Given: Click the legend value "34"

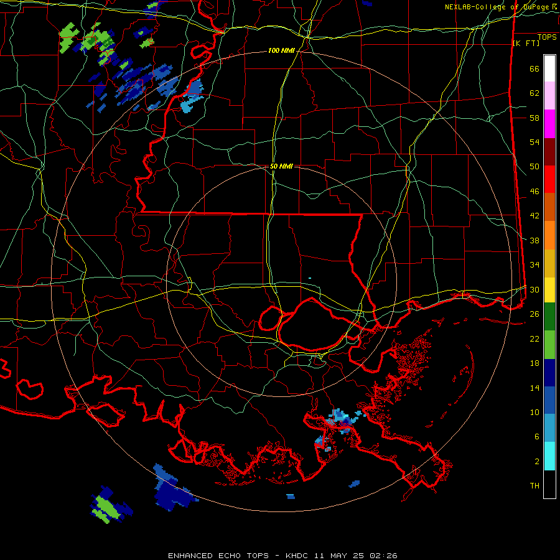Looking at the screenshot, I should (534, 265).
